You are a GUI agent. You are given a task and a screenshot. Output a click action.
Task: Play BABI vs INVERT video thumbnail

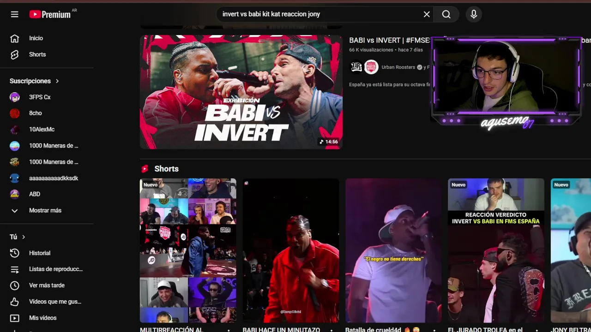pyautogui.click(x=241, y=92)
